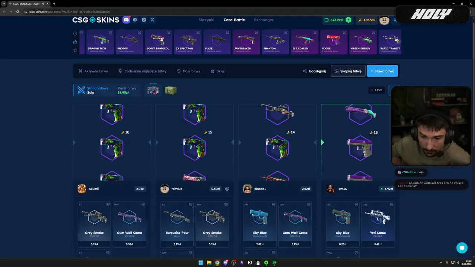Click the green plus to add balance
This screenshot has width=475, height=267.
click(x=348, y=20)
